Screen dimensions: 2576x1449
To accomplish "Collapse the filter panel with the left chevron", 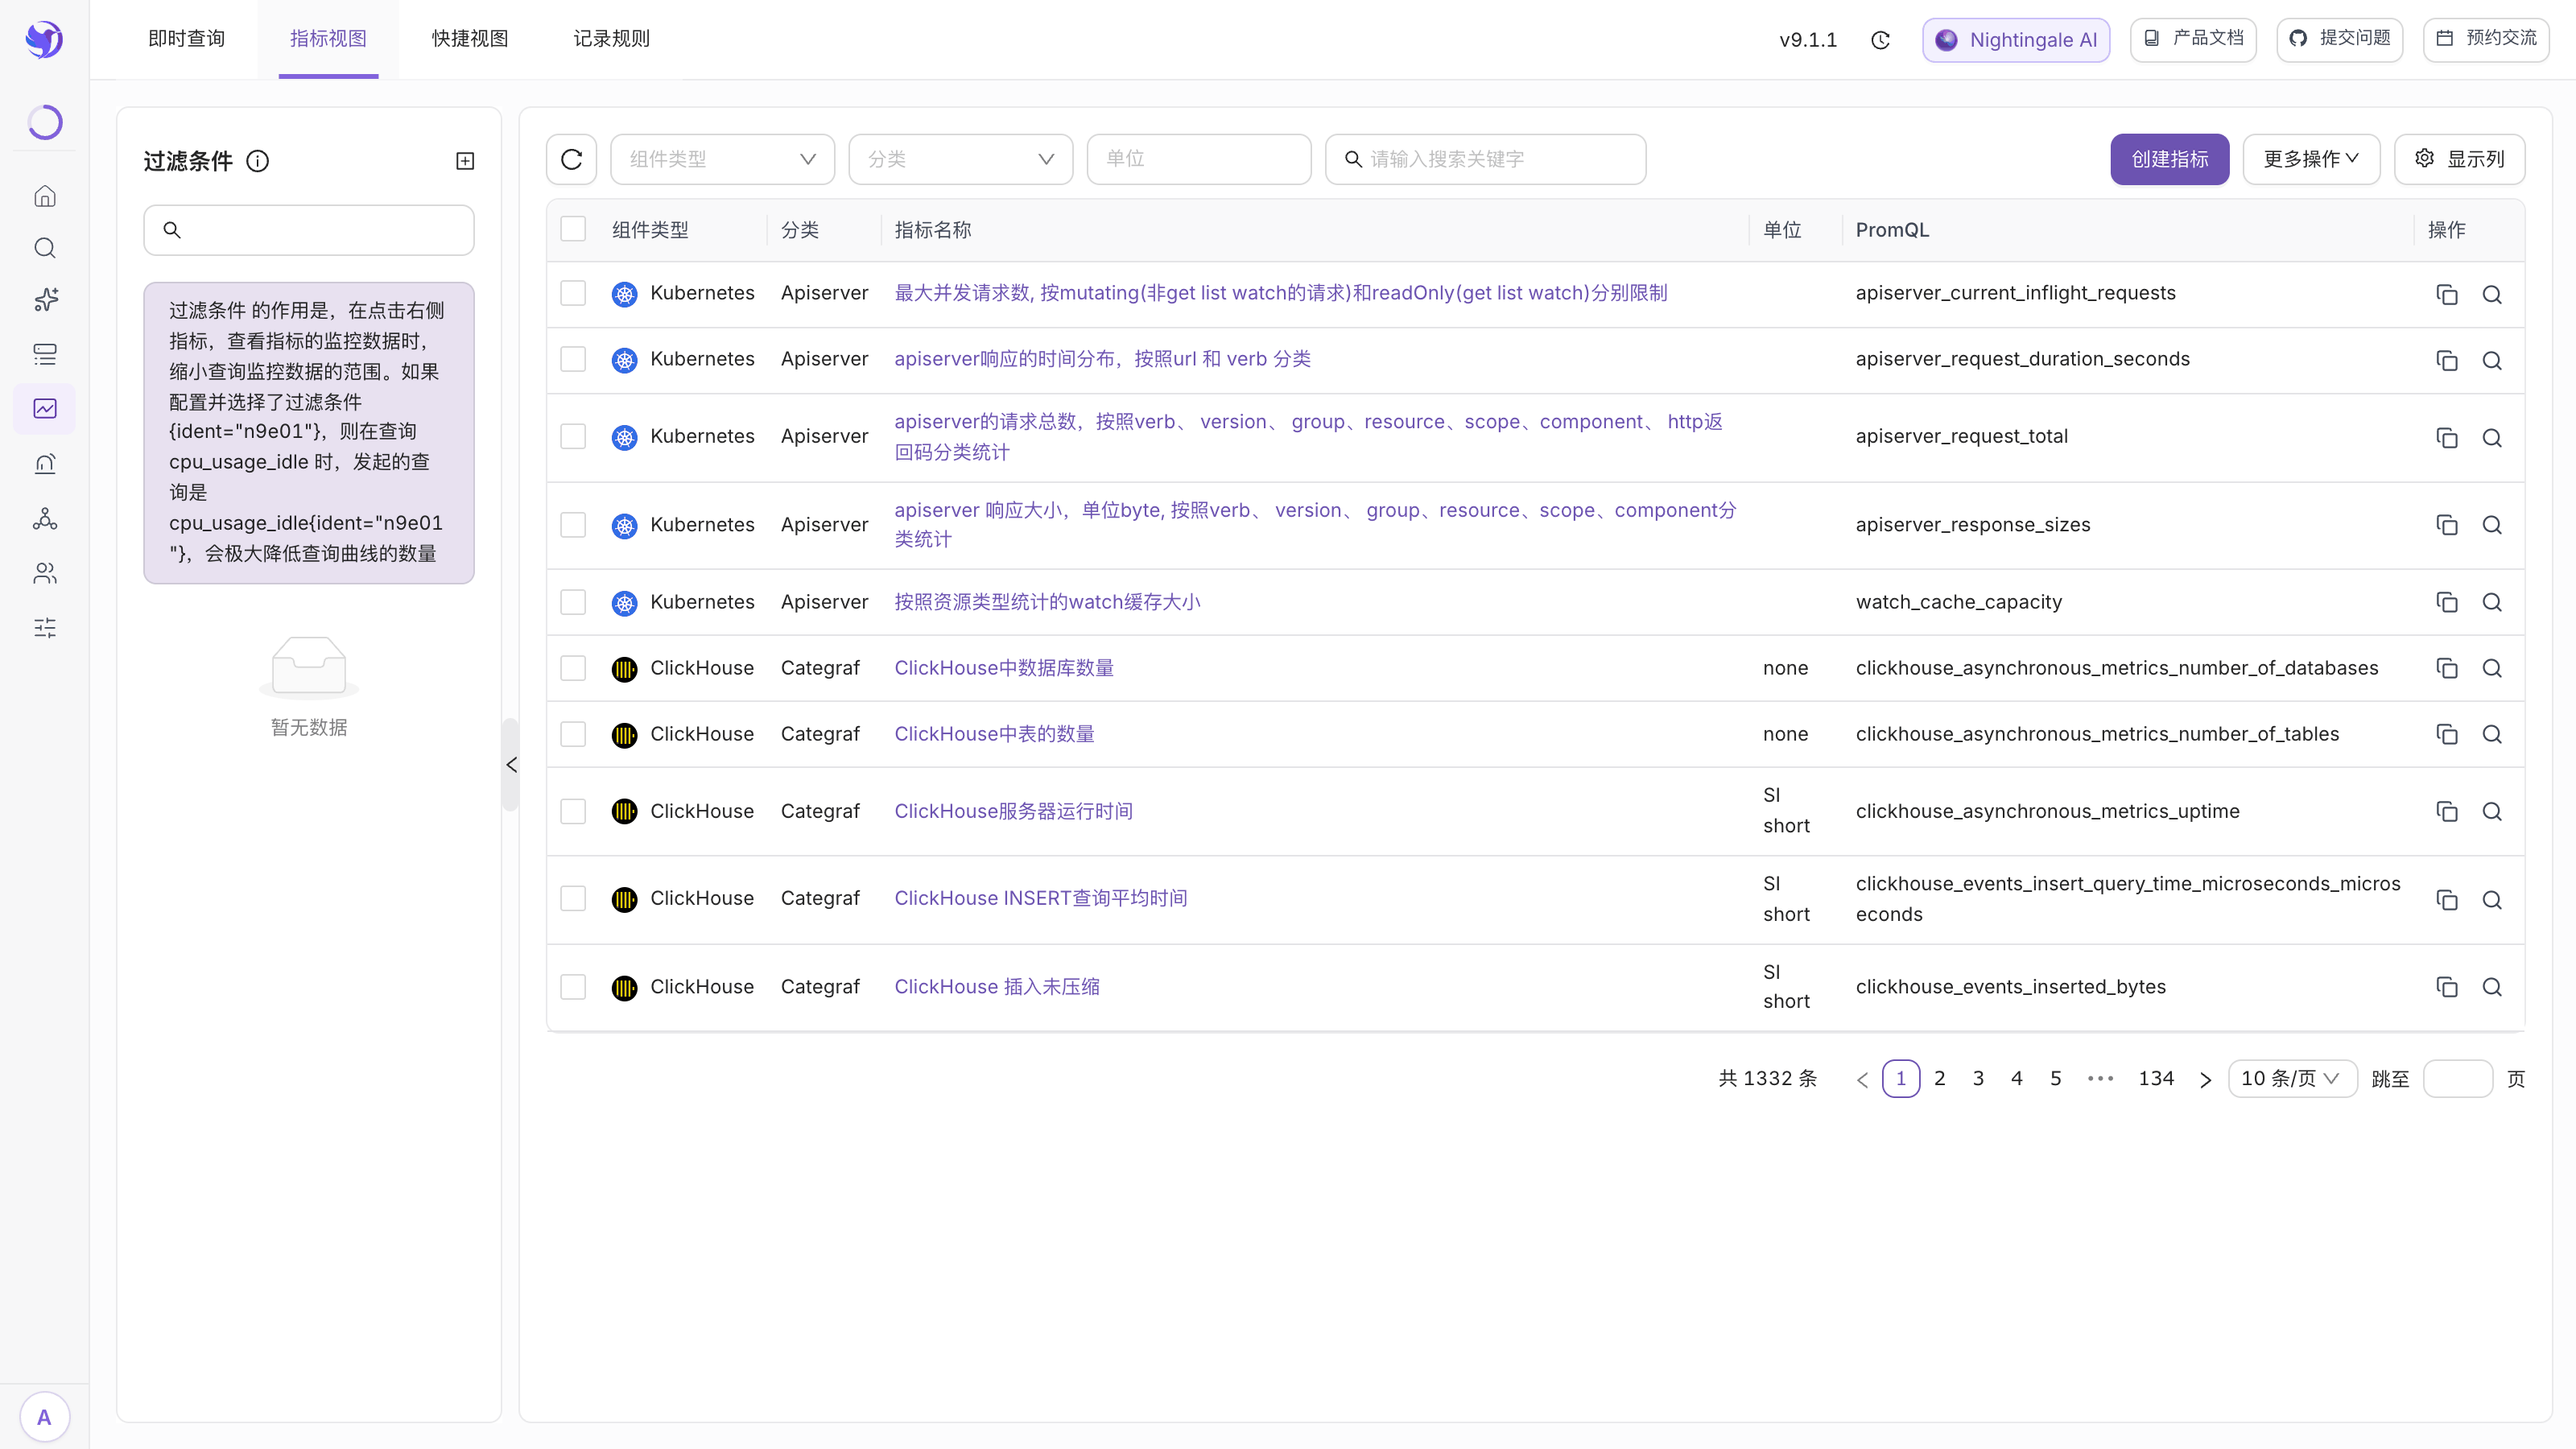I will coord(511,765).
